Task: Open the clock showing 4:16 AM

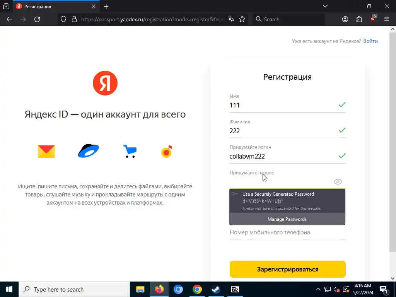Action: point(363,289)
